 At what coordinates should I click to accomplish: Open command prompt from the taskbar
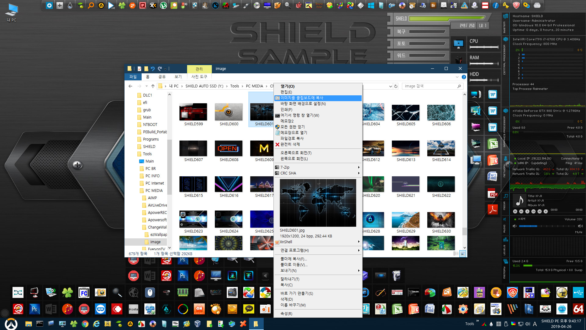tap(40, 324)
